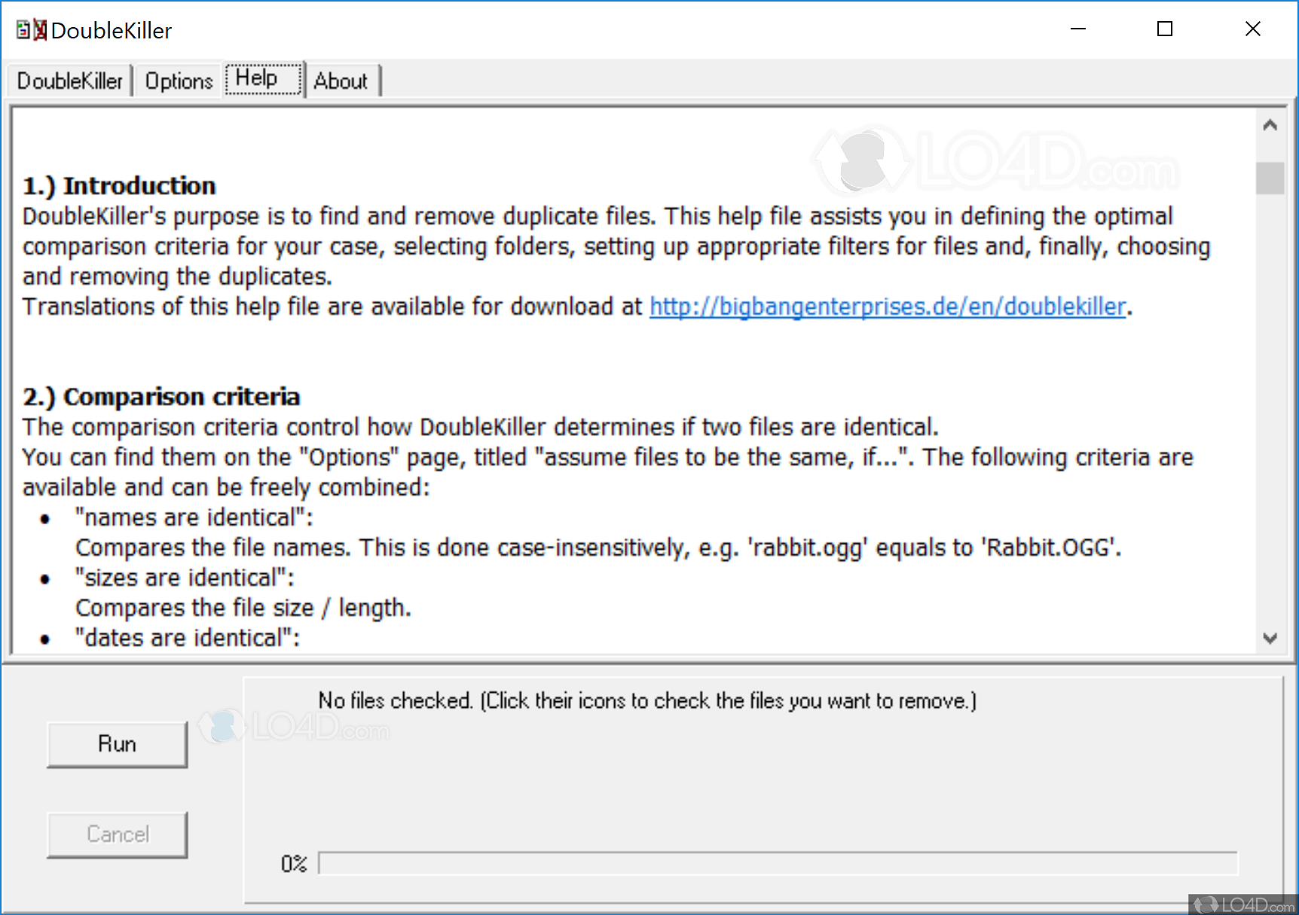Select the Help tab
Screen dimensions: 1299x915
pos(264,78)
